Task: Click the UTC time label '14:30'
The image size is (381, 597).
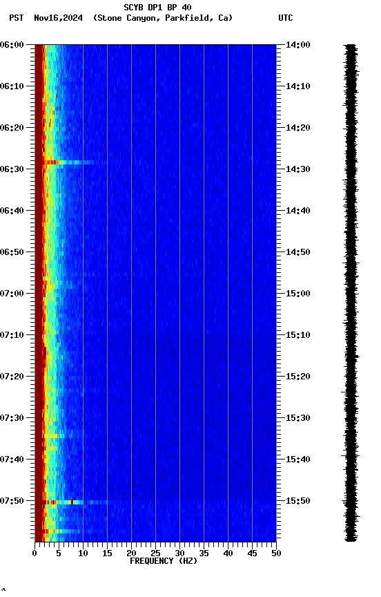Action: tap(298, 169)
